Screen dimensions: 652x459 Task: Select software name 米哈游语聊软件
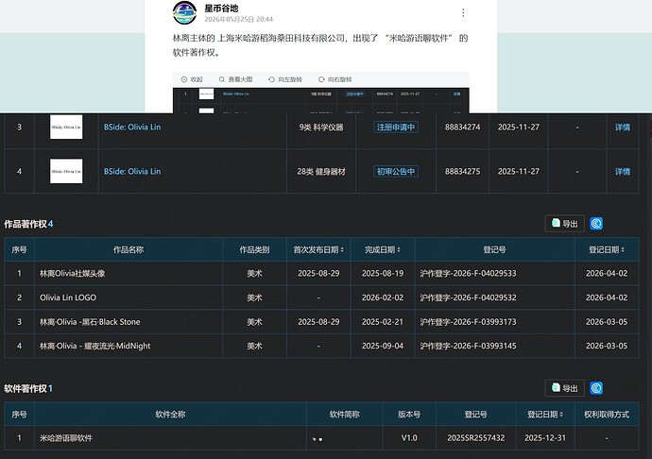tap(66, 438)
